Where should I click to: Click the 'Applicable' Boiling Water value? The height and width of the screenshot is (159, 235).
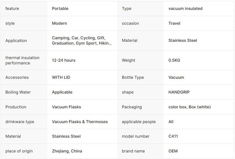coord(62,92)
